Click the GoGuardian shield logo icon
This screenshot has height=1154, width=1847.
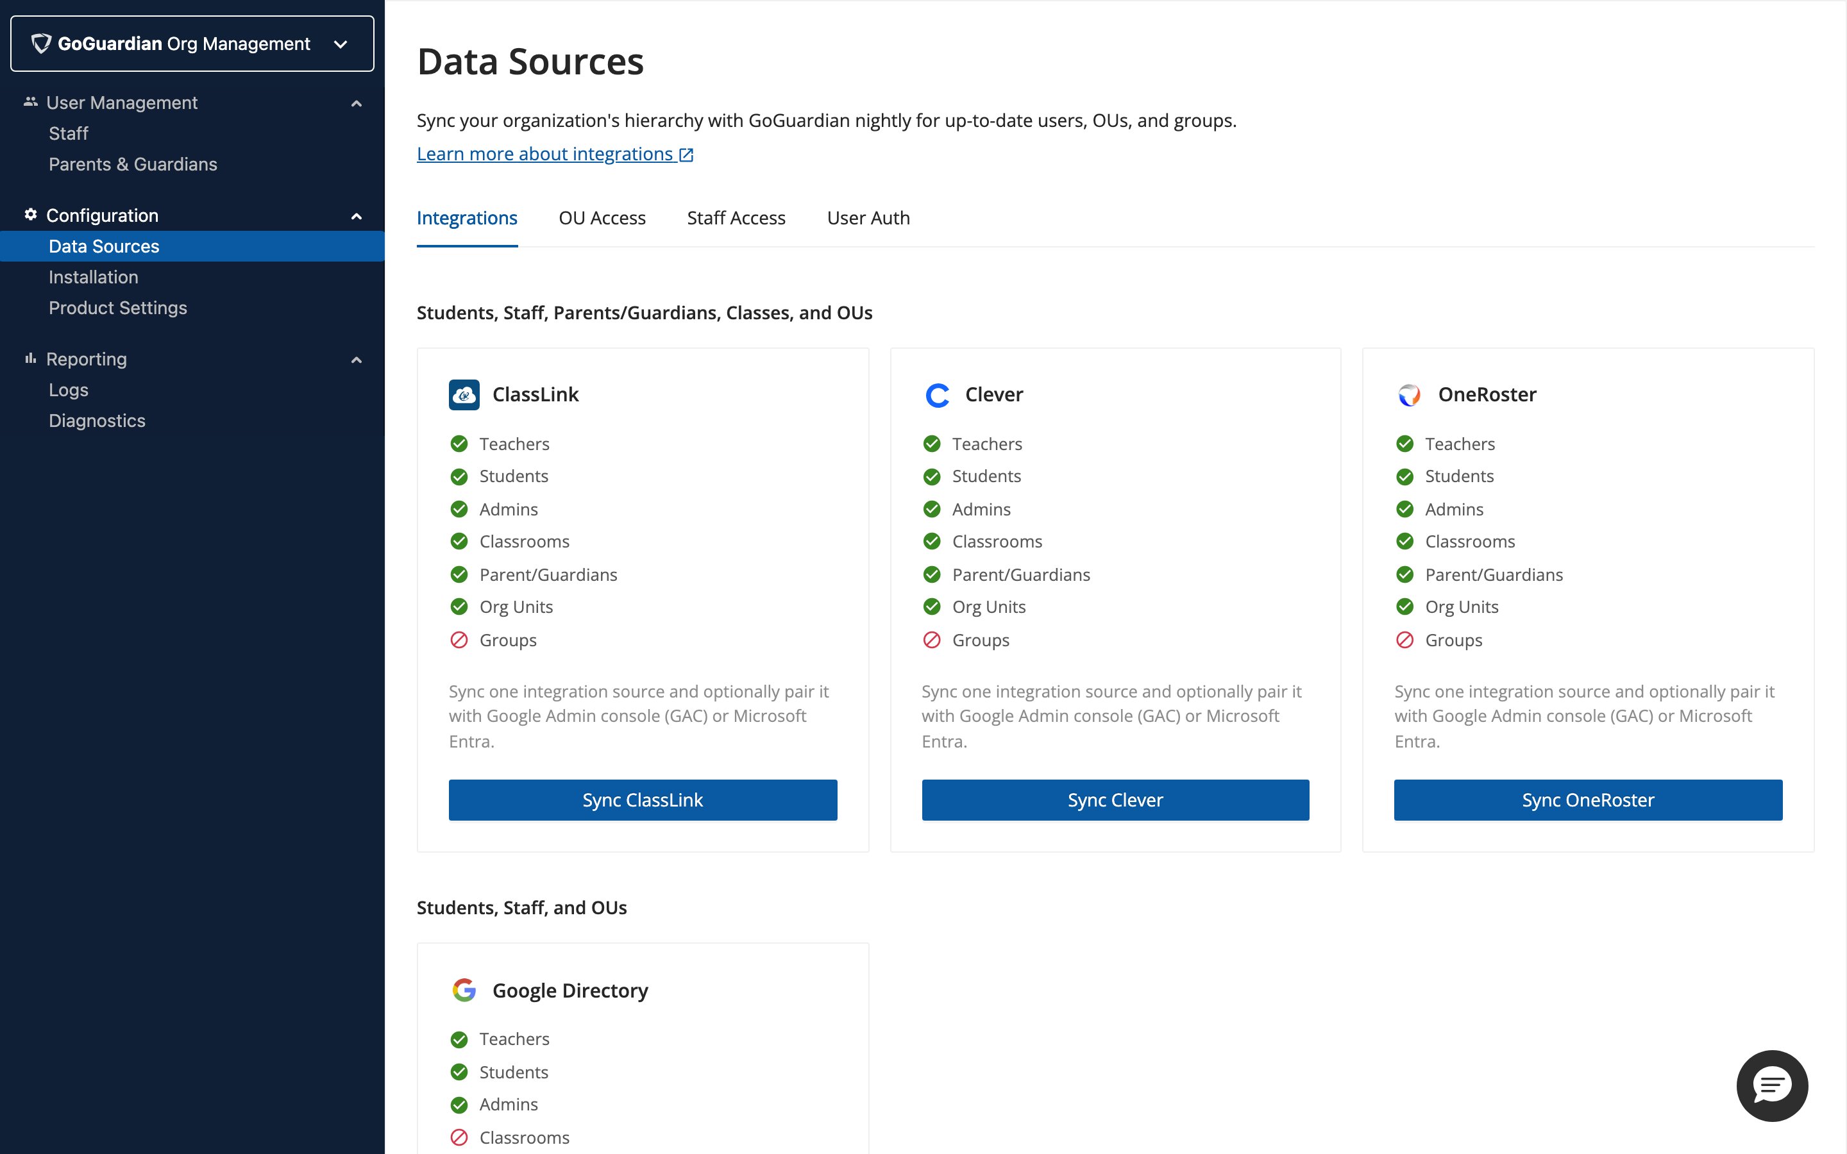click(41, 44)
